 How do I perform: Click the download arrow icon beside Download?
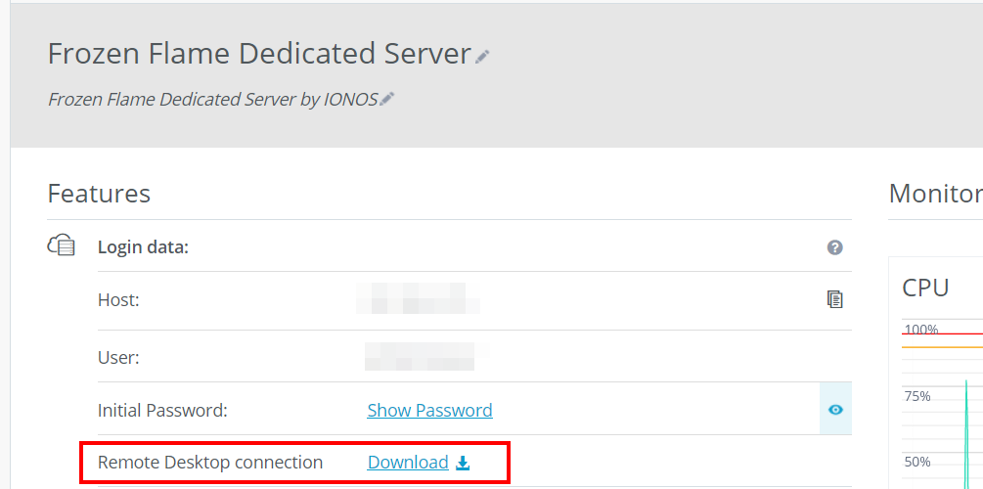(x=464, y=464)
